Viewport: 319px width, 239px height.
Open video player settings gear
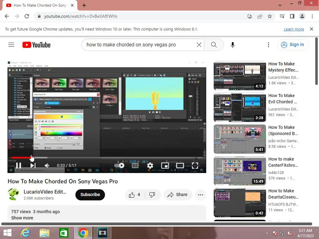150,166
